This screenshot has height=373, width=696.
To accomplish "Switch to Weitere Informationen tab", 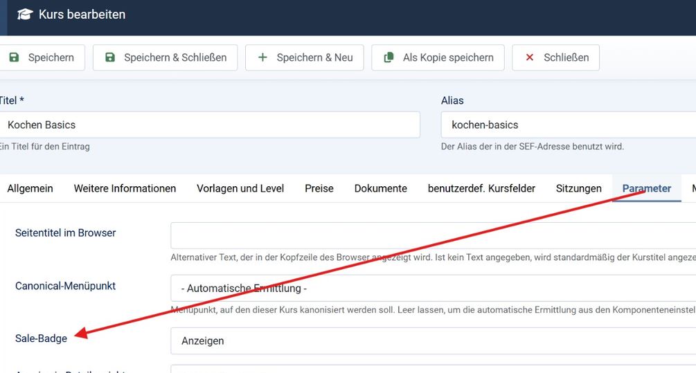I will (x=125, y=188).
